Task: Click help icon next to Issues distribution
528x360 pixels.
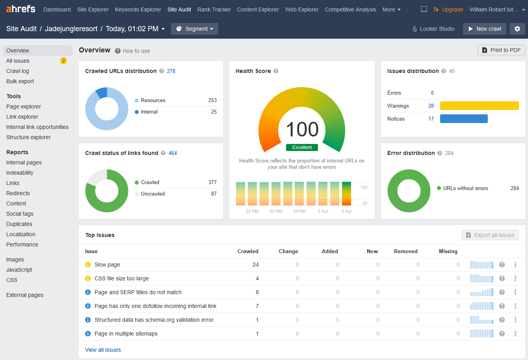Action: point(444,71)
